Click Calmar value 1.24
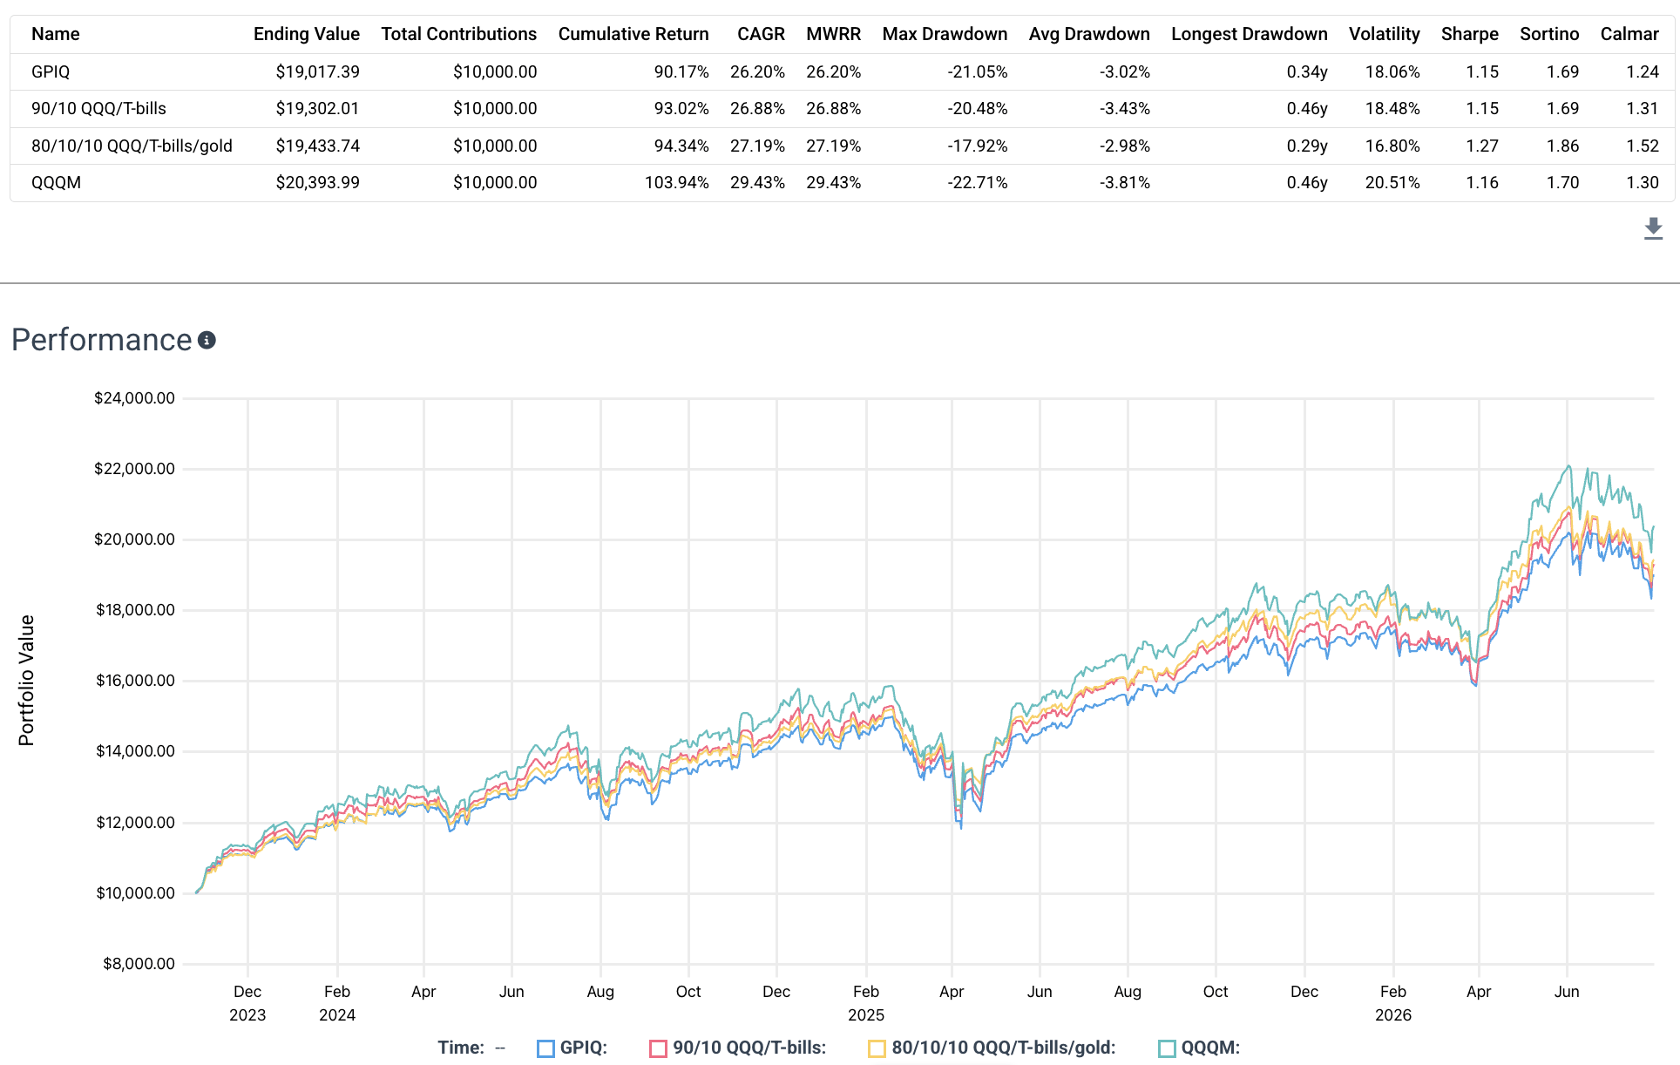Image resolution: width=1680 pixels, height=1065 pixels. click(x=1643, y=71)
